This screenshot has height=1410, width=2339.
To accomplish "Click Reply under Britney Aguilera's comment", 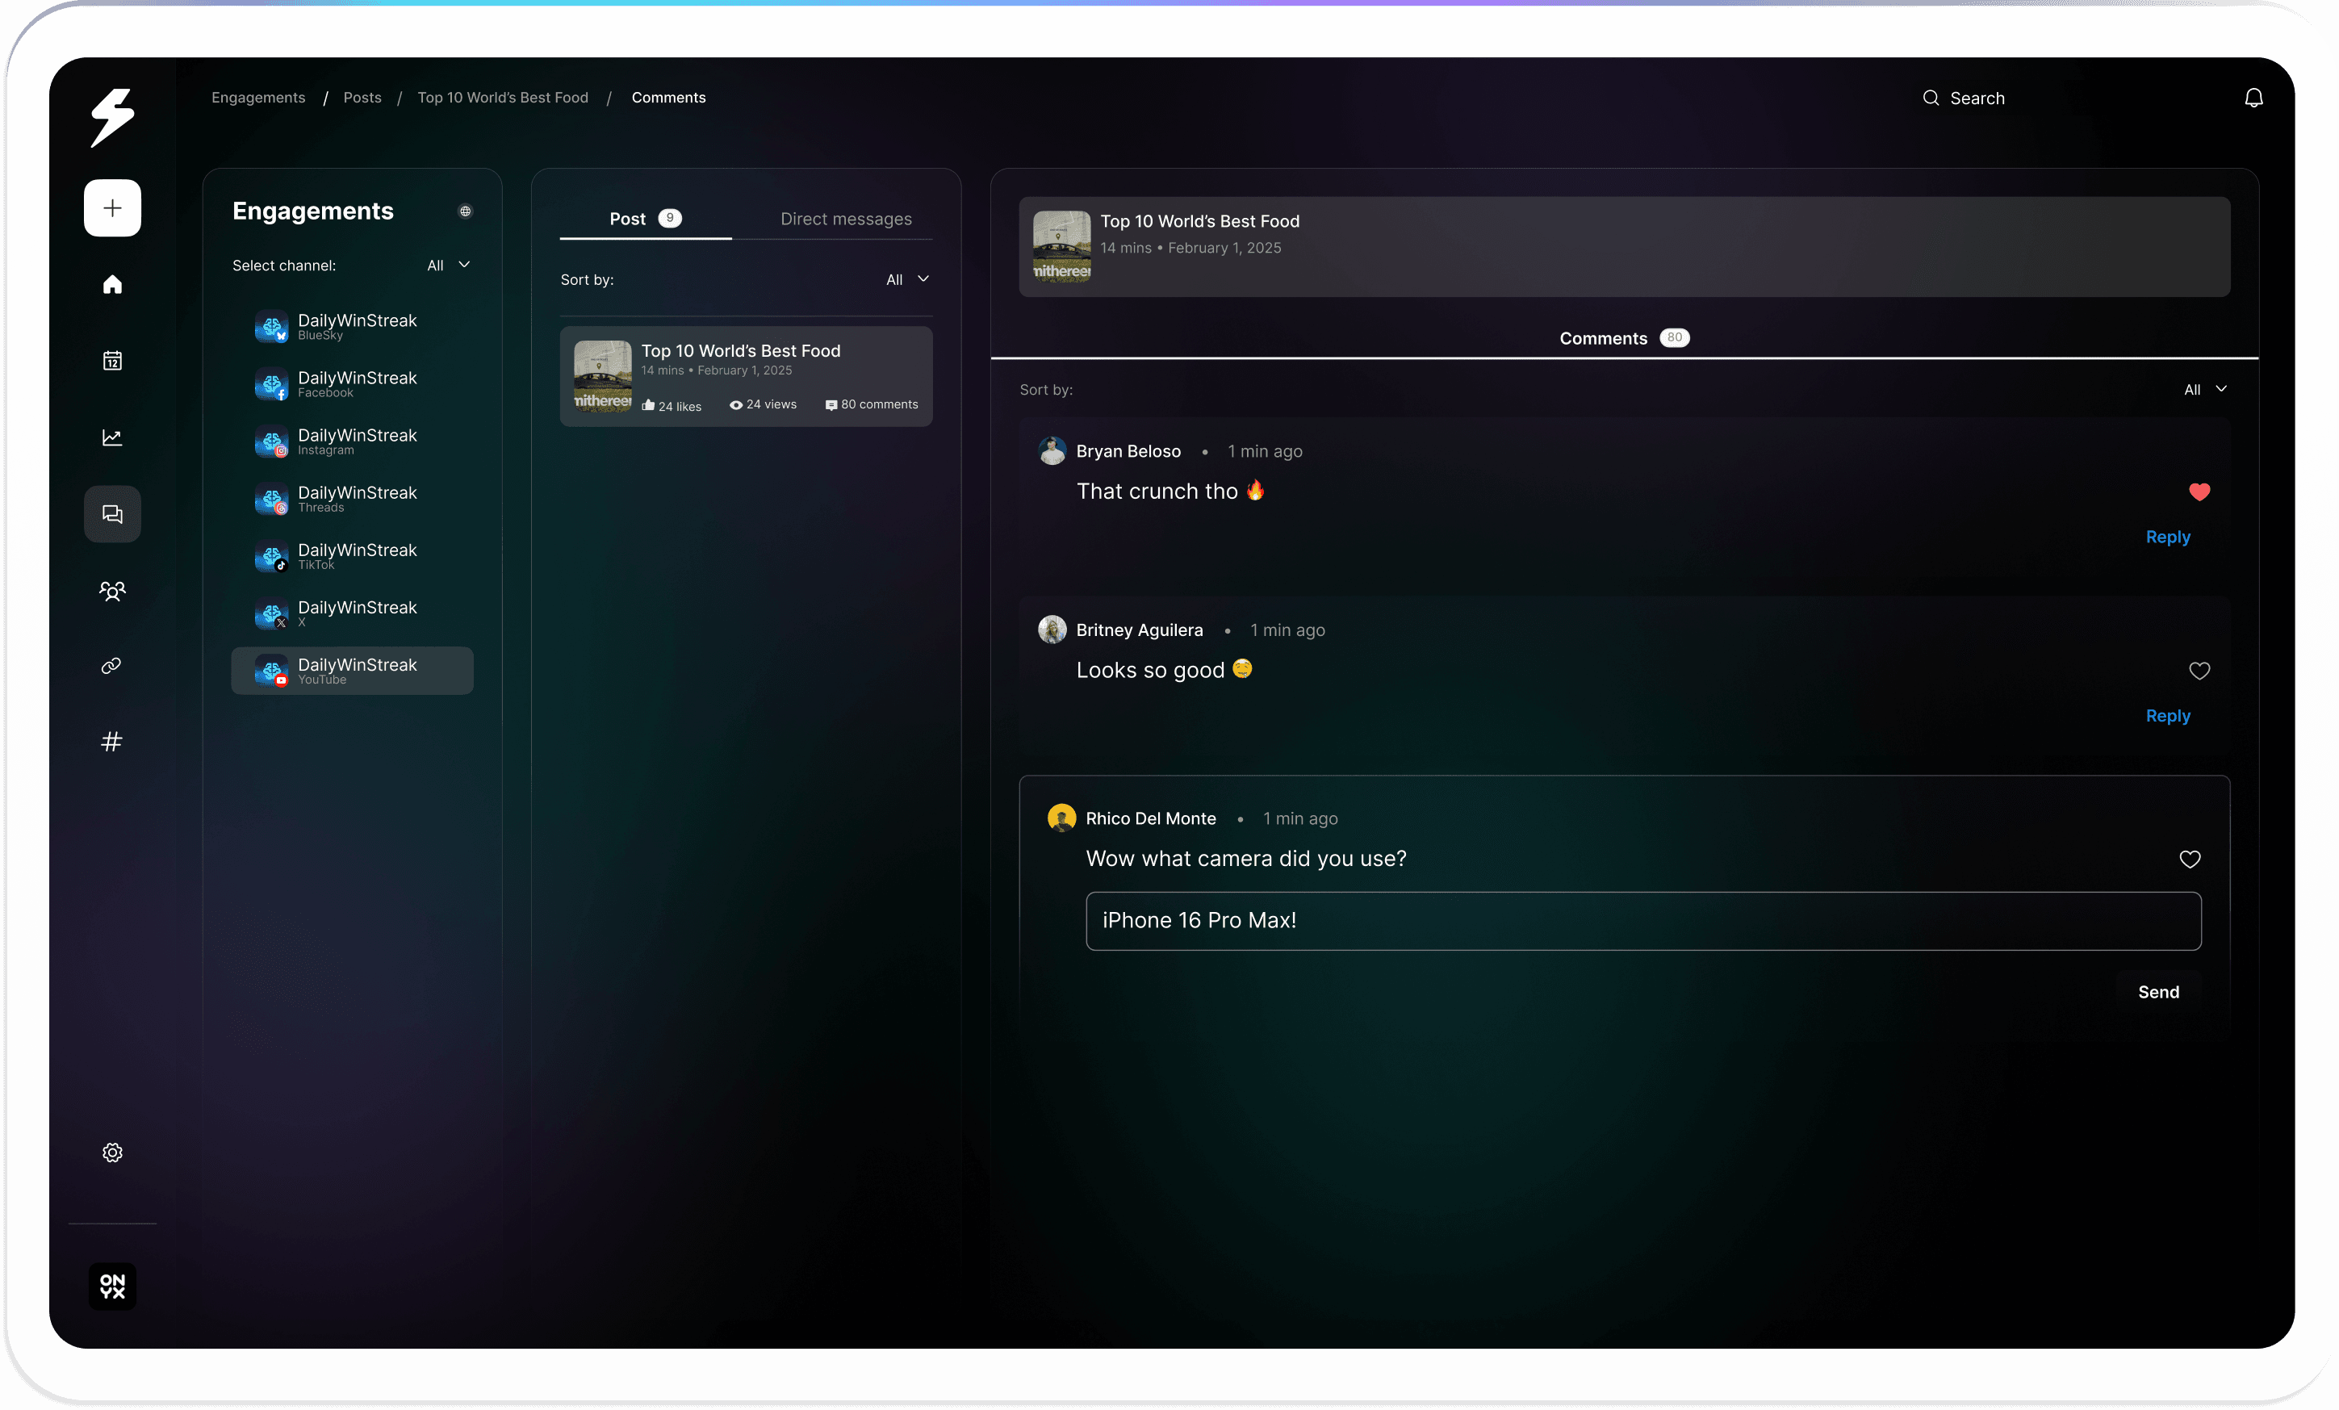I will (x=2167, y=715).
